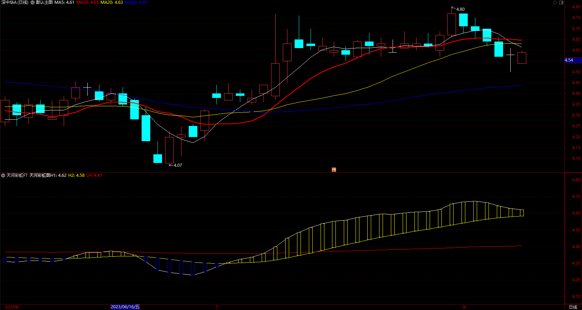Select the 深中华A (日线) stock title
Image resolution: width=582 pixels, height=310 pixels.
(x=14, y=2)
